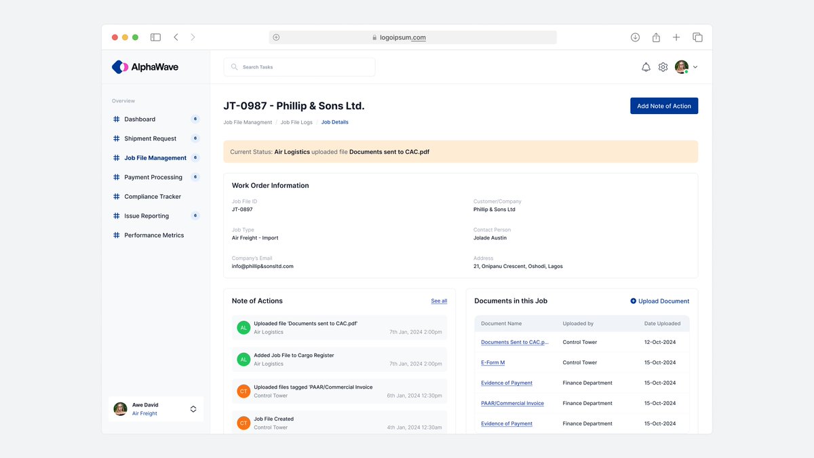Click the Shipment Request hash icon
This screenshot has width=814, height=458.
click(x=116, y=138)
